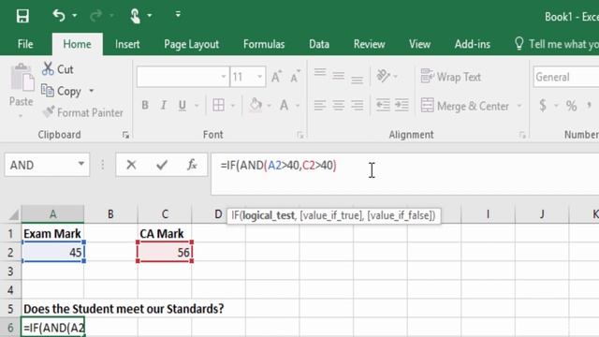Expand the Copy options arrow
Viewport: 599px width, 337px height.
pos(92,91)
